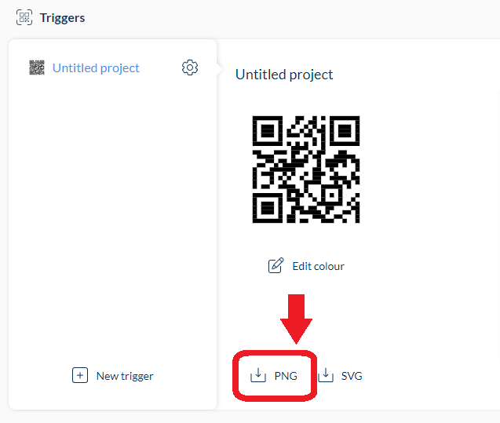Click the Edit colour text label
The image size is (500, 423).
319,266
